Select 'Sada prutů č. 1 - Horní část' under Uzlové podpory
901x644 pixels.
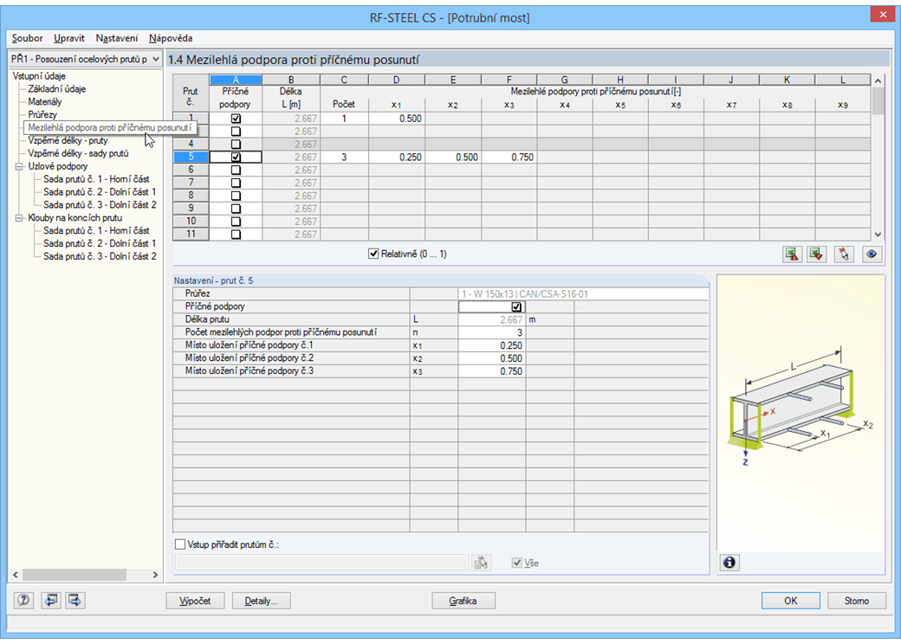tap(96, 179)
